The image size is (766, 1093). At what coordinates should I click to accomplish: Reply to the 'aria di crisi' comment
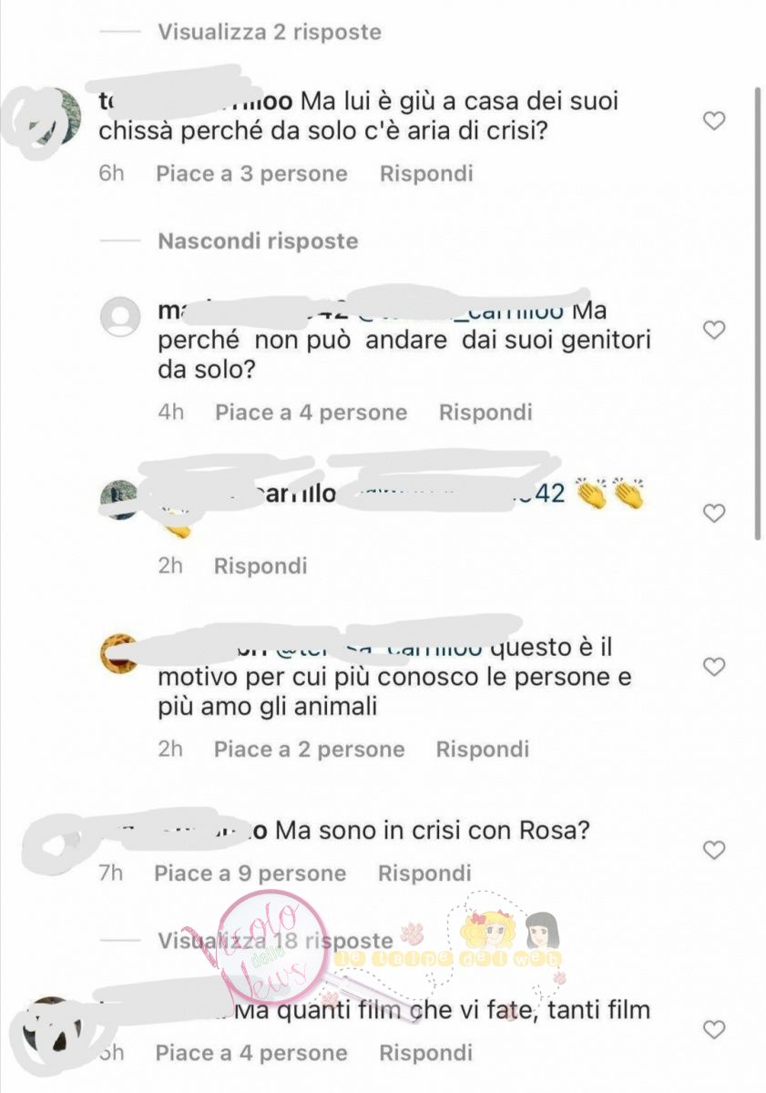click(x=426, y=173)
